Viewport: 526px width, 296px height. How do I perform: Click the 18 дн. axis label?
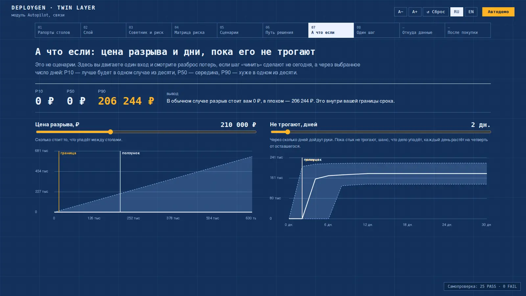(x=408, y=225)
